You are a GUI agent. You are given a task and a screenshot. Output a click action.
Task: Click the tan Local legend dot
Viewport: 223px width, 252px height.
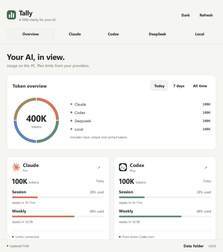pyautogui.click(x=71, y=129)
